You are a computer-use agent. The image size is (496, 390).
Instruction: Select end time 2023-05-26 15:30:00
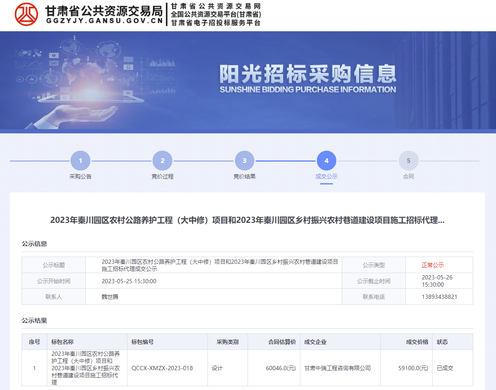437,281
